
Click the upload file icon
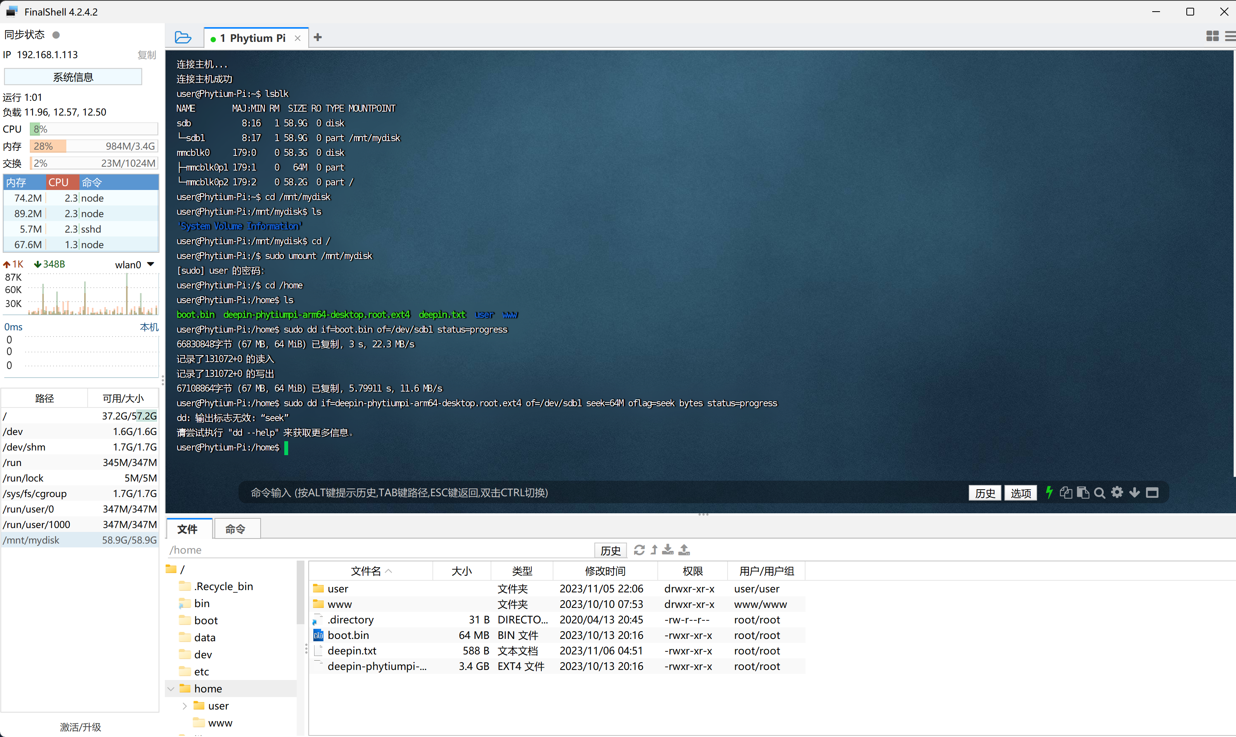pyautogui.click(x=685, y=550)
